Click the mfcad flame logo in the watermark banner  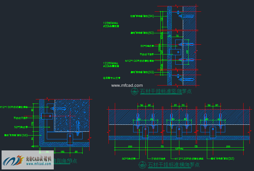[13, 160]
